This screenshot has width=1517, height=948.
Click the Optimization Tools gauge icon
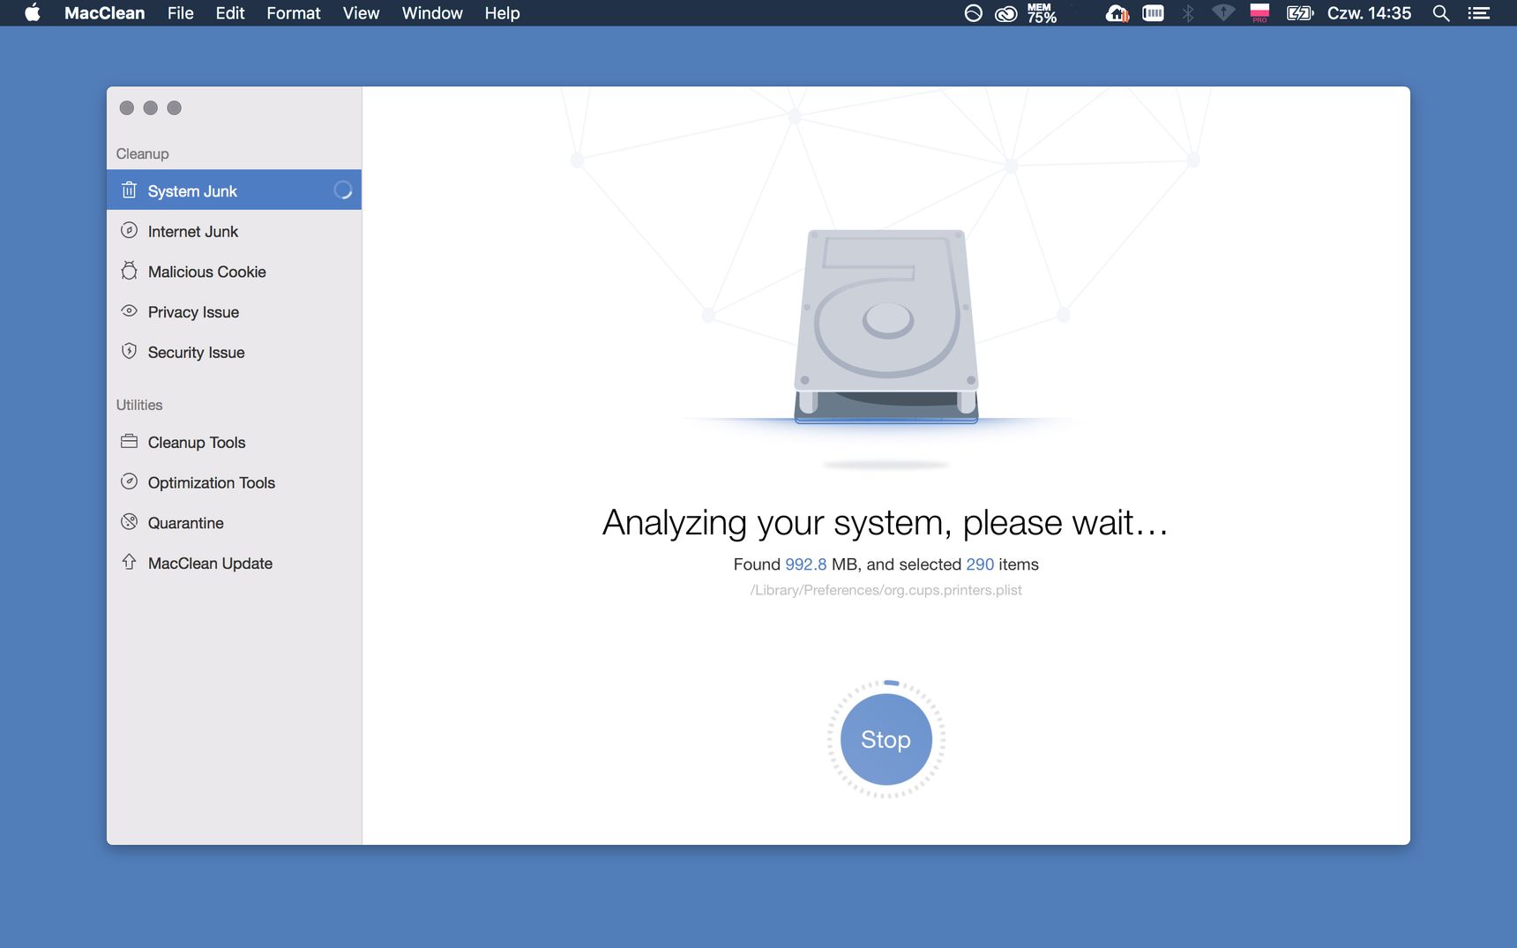click(129, 481)
